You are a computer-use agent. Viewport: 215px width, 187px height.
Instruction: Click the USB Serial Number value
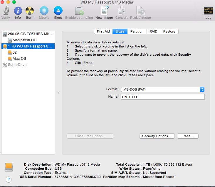click(x=78, y=177)
